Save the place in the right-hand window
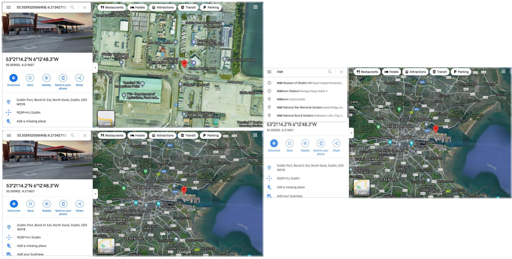This screenshot has width=512, height=259. 290,145
